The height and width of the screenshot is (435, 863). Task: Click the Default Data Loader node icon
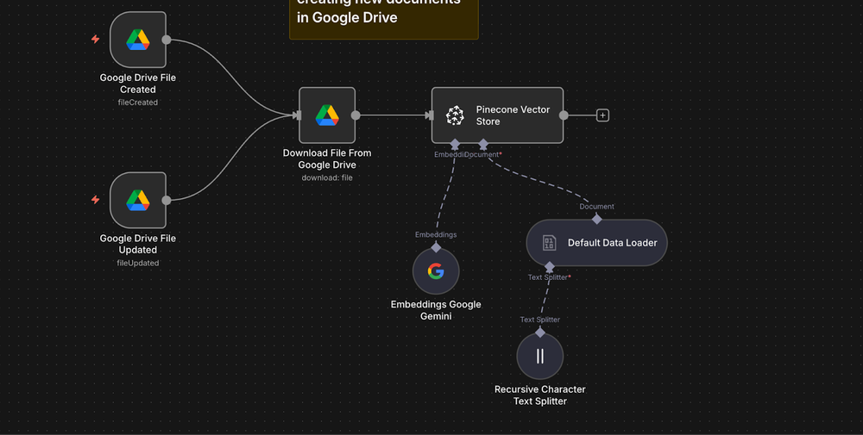tap(549, 243)
